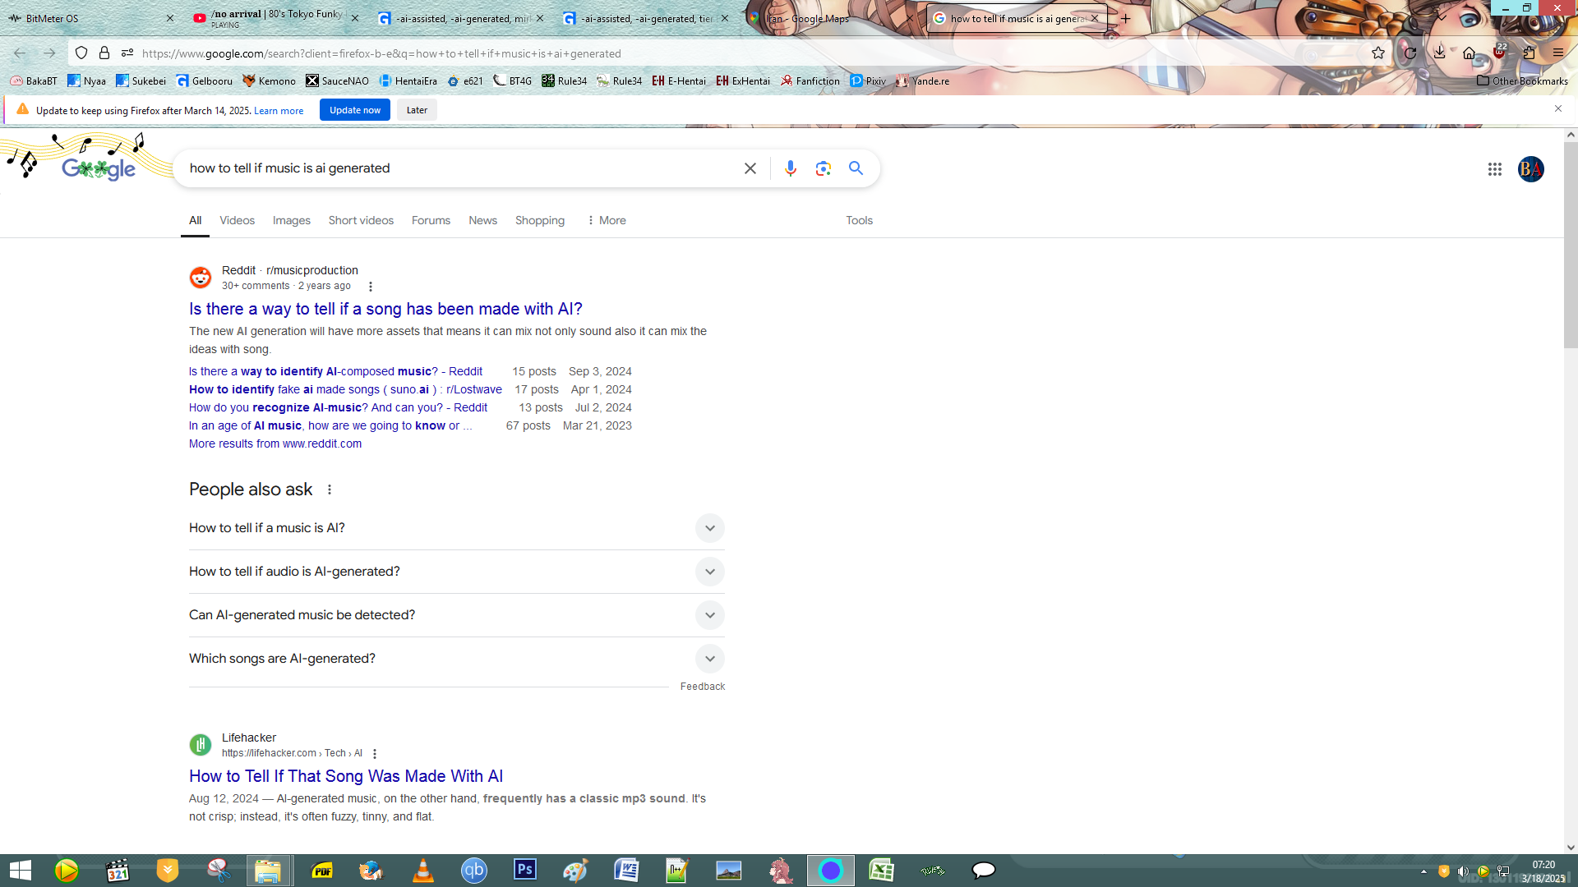The width and height of the screenshot is (1578, 887).
Task: Open the Firefox extensions puzzle icon
Action: coord(1529,53)
